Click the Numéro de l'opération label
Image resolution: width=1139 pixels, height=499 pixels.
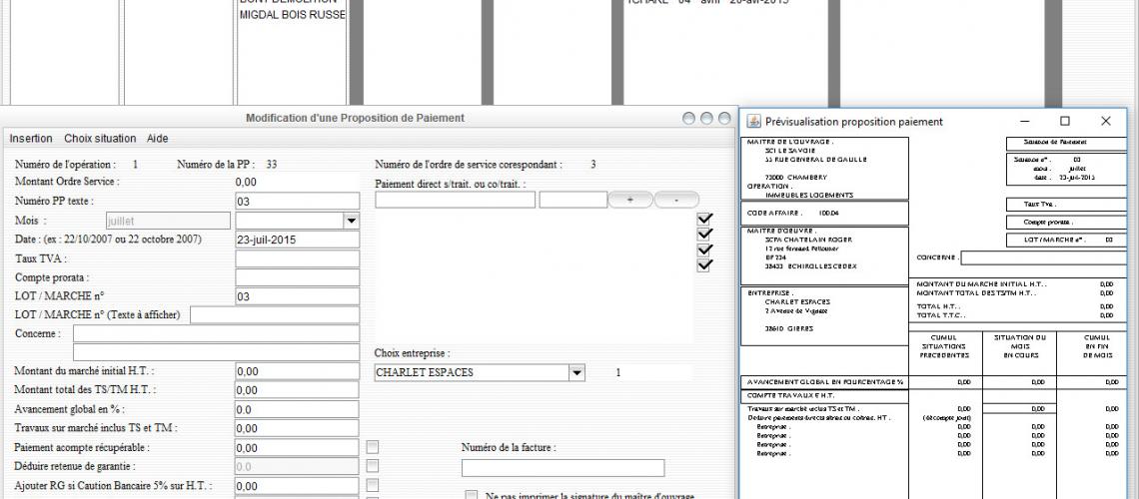[65, 165]
